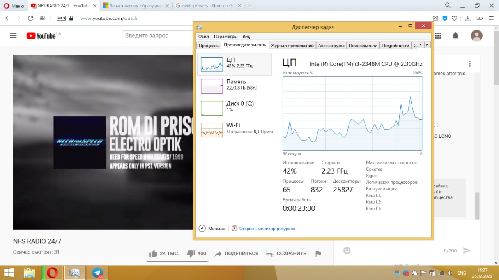The image size is (499, 280).
Task: Open the battery saver icon
Action: [x=480, y=18]
